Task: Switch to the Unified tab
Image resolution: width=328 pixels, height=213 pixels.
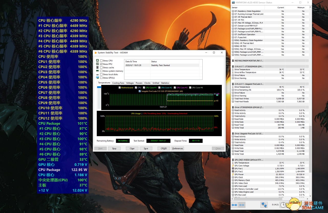Action: click(x=156, y=83)
